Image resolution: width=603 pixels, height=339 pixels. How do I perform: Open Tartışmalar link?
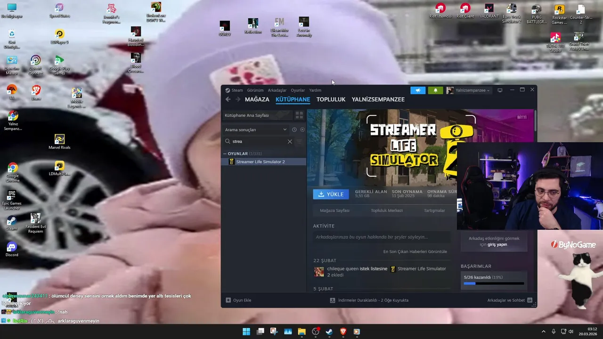coord(434,210)
